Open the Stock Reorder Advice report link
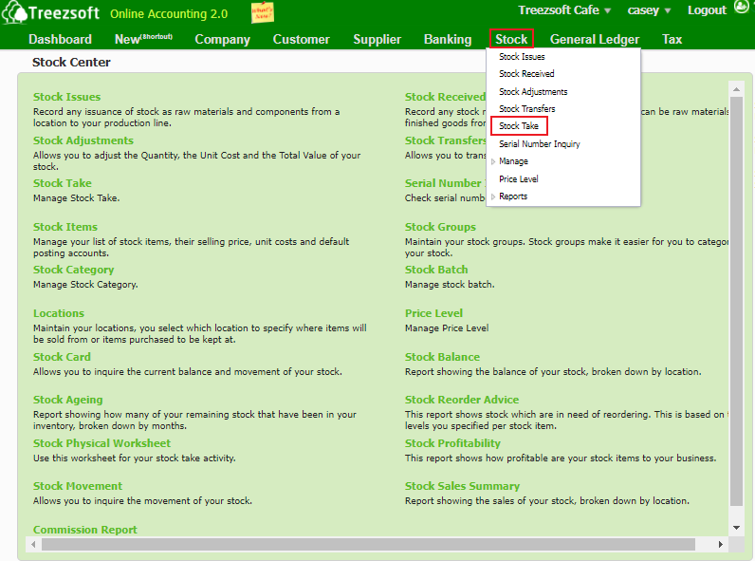755x561 pixels. (x=462, y=400)
